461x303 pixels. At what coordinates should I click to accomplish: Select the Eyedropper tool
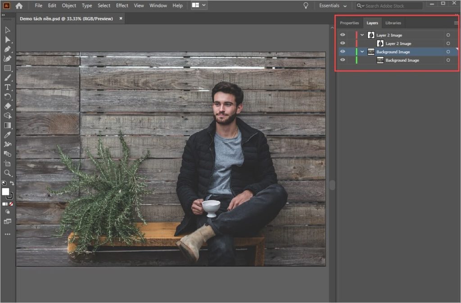[8, 135]
